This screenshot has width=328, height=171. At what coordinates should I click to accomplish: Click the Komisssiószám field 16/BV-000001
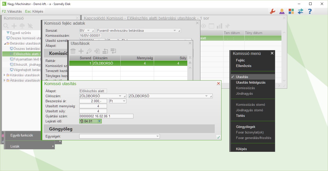tap(91, 36)
